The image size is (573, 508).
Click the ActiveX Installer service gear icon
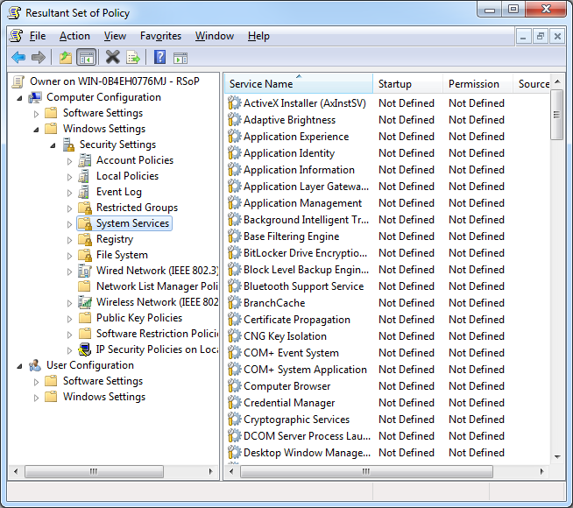point(234,103)
